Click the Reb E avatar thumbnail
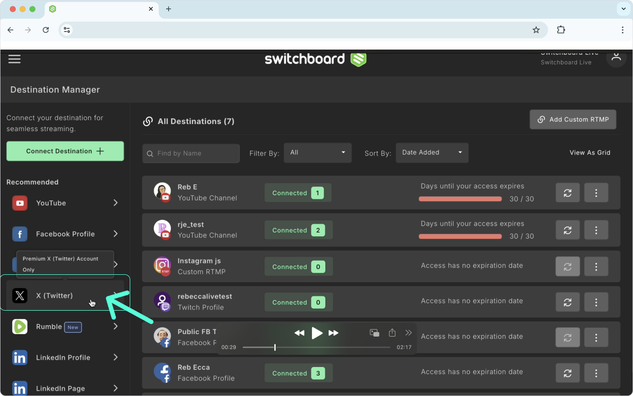633x396 pixels. [x=162, y=192]
